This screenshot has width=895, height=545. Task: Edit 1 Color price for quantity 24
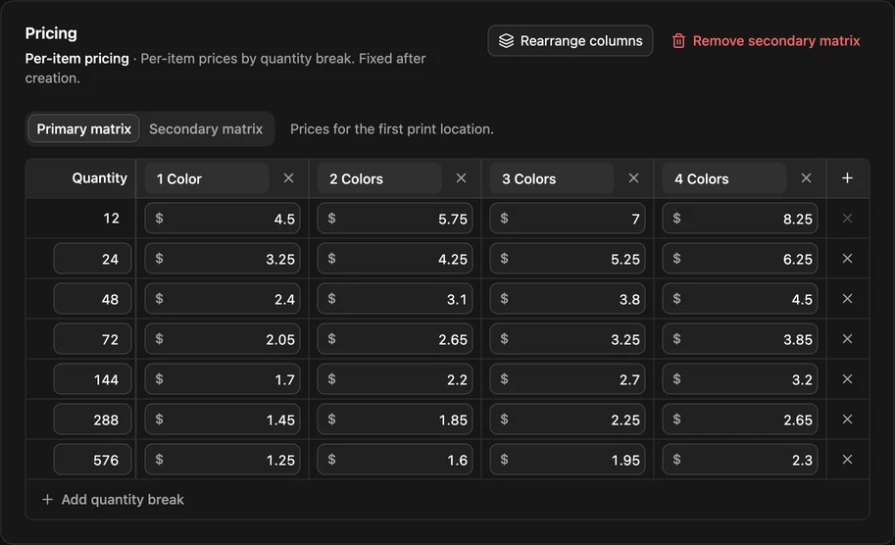(x=223, y=259)
